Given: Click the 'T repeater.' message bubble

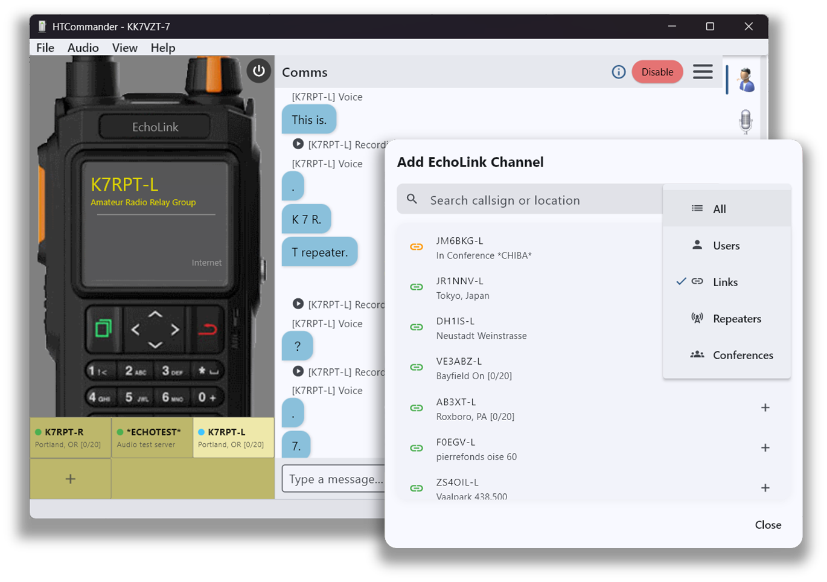Looking at the screenshot, I should coord(320,252).
